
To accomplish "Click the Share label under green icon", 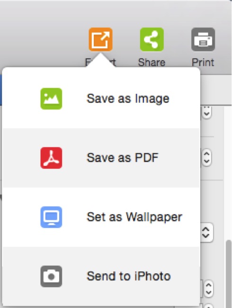I will tap(152, 63).
